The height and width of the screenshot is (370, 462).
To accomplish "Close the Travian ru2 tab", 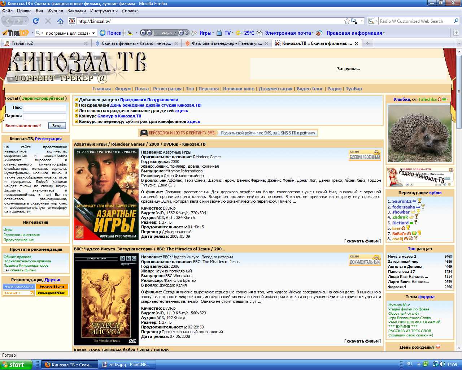I will (x=86, y=43).
